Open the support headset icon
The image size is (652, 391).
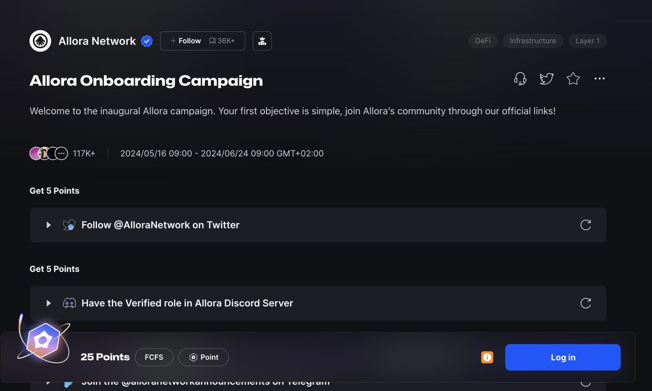(x=520, y=79)
